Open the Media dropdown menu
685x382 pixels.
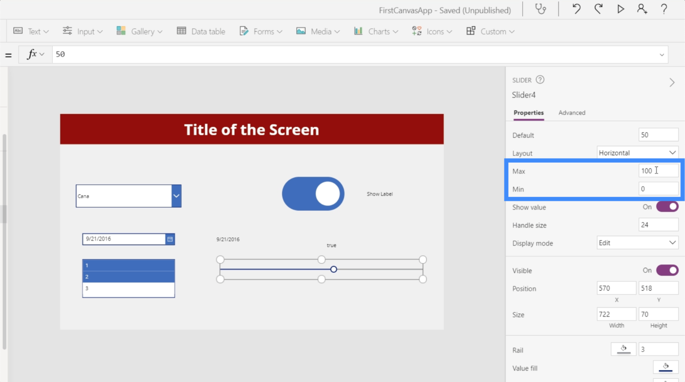[x=337, y=31]
